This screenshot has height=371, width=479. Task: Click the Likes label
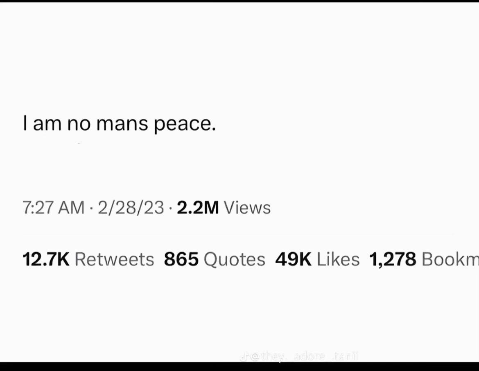point(338,259)
